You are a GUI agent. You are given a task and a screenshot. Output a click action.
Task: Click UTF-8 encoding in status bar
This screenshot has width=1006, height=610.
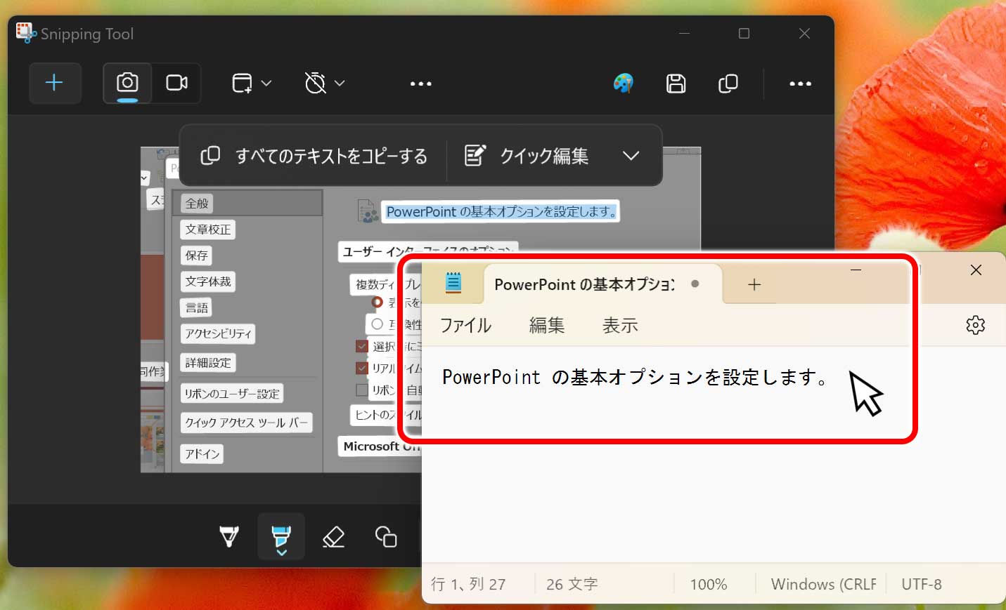pos(921,584)
